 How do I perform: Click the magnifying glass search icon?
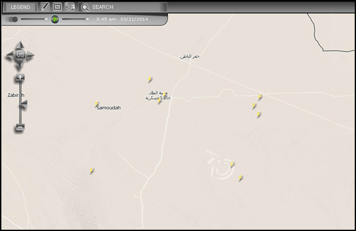coord(85,8)
